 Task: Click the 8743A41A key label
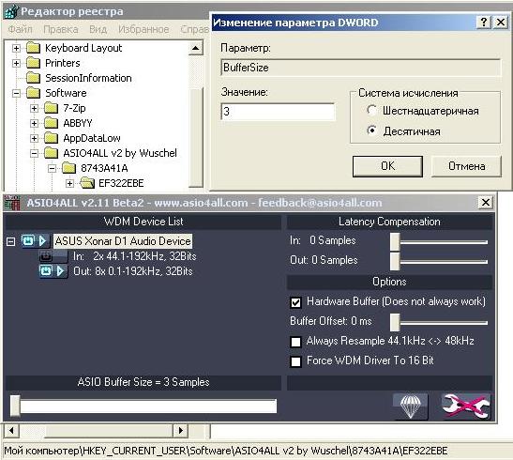click(x=104, y=168)
